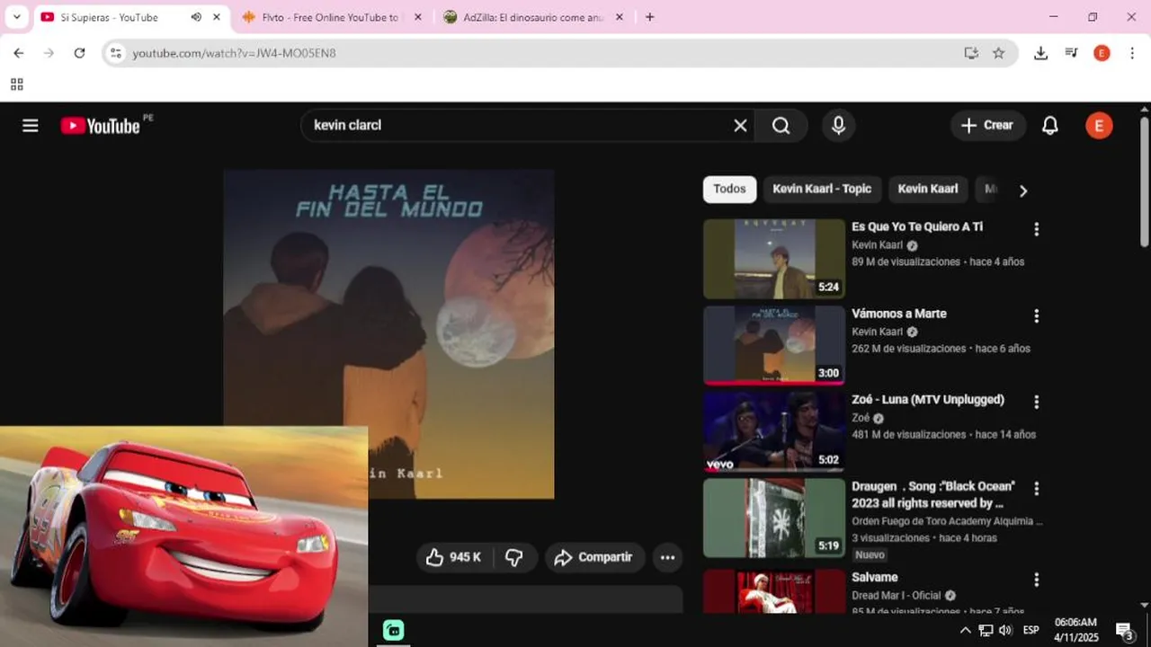Select the Si Supieras - YouTube tab
Viewport: 1151px width, 647px height.
click(109, 17)
